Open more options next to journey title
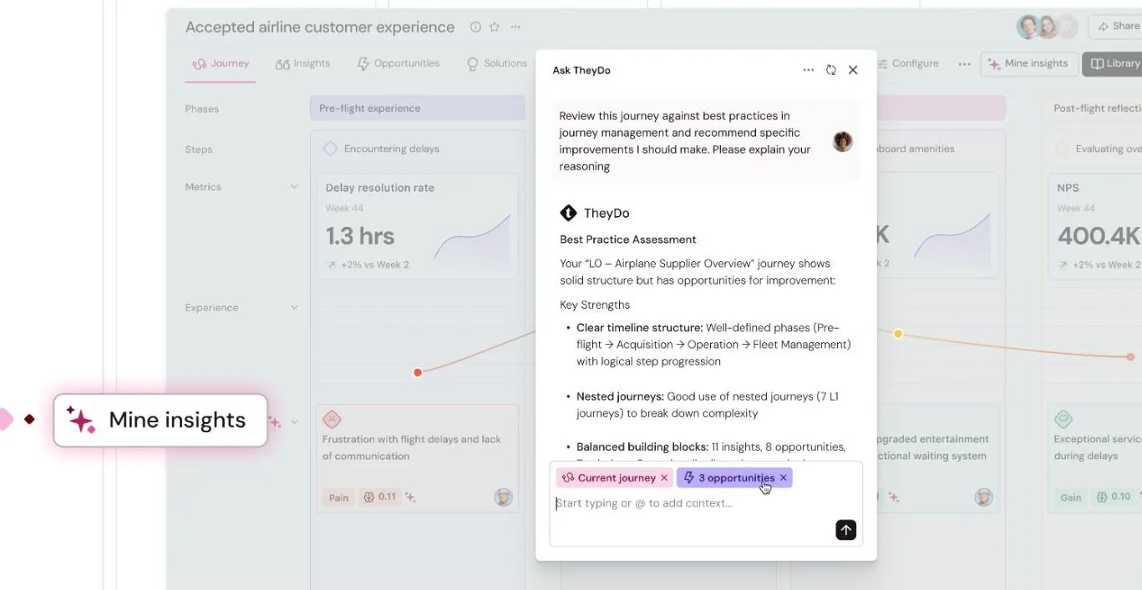 coord(515,27)
